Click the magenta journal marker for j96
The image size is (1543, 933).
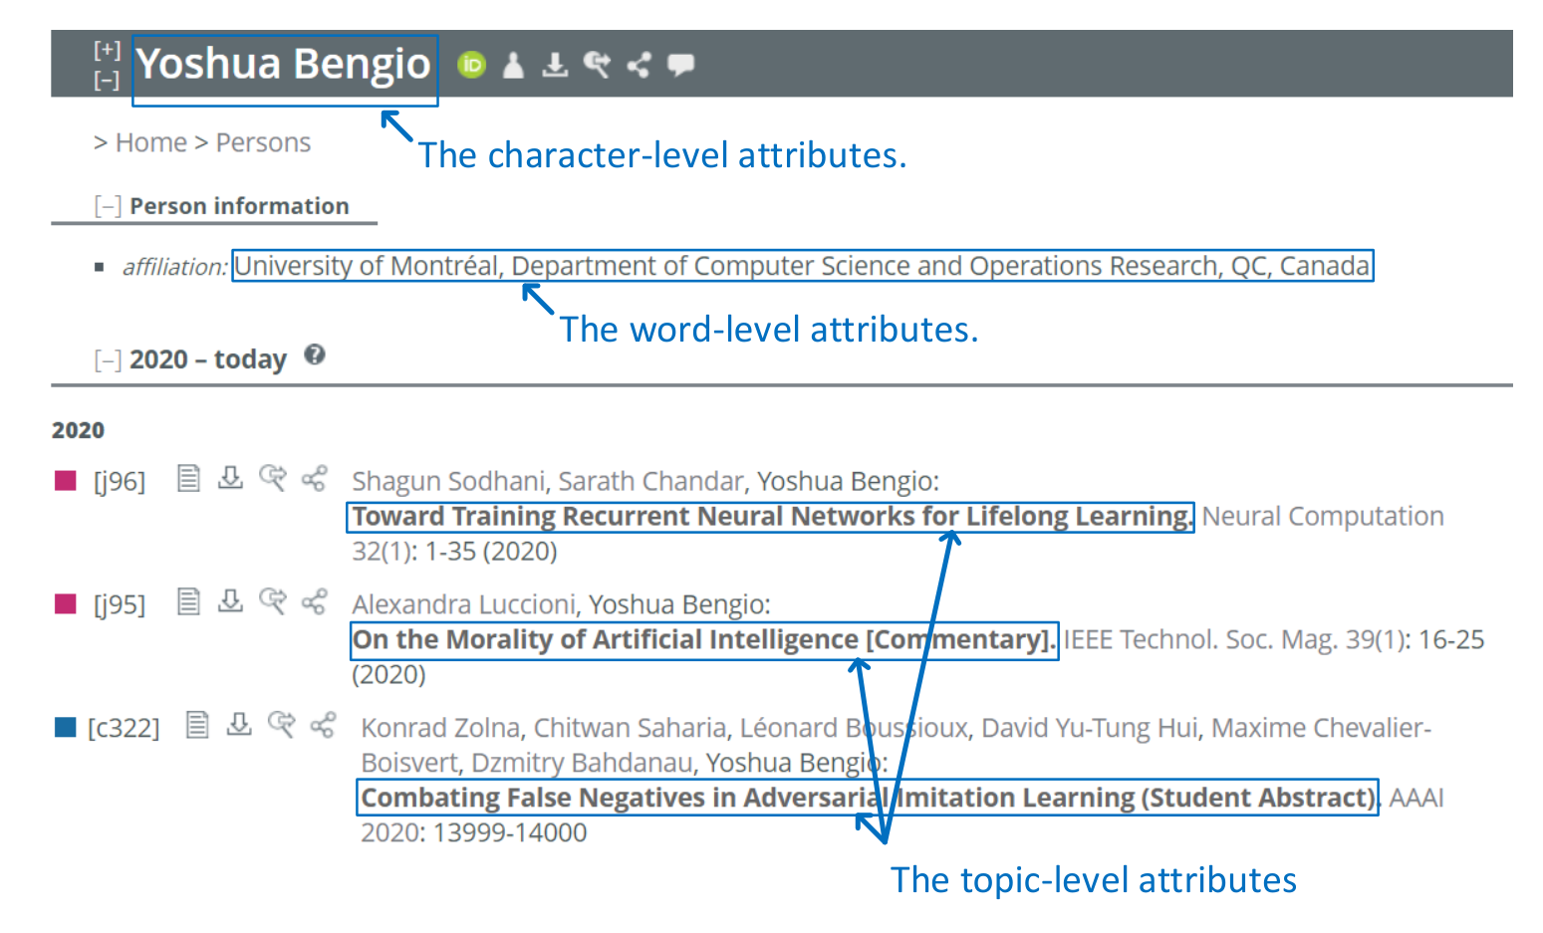click(x=66, y=481)
